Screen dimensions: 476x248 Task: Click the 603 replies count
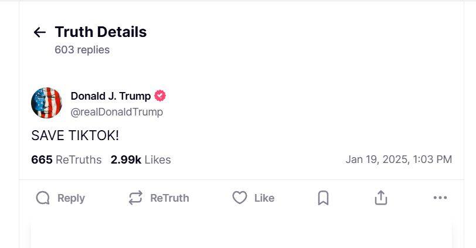coord(82,50)
